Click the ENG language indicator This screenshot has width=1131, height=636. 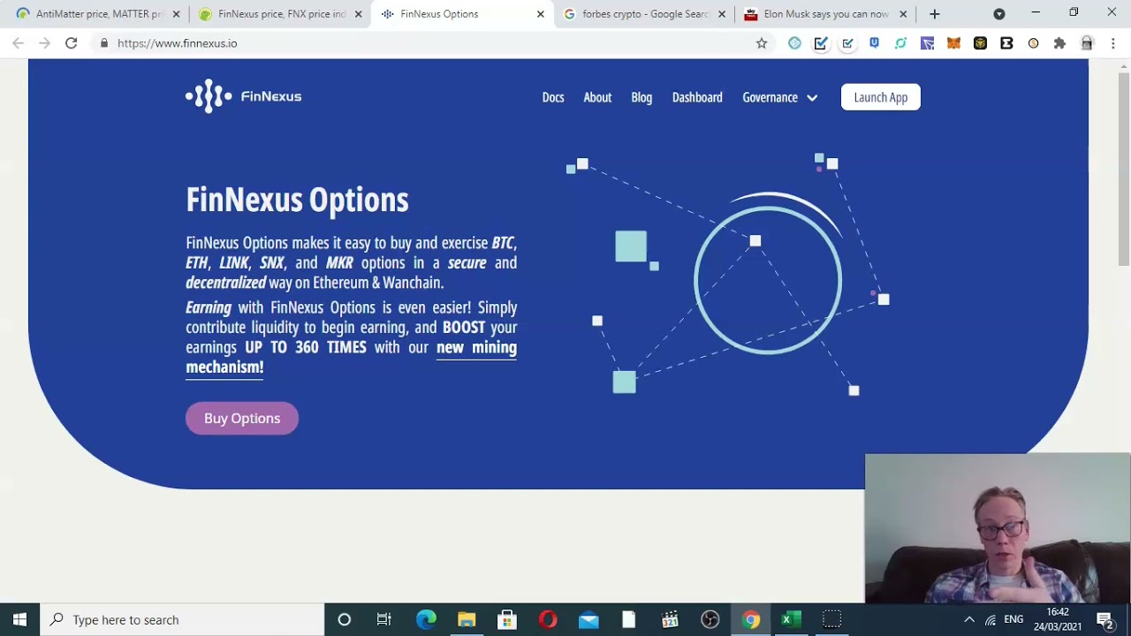pos(1013,619)
